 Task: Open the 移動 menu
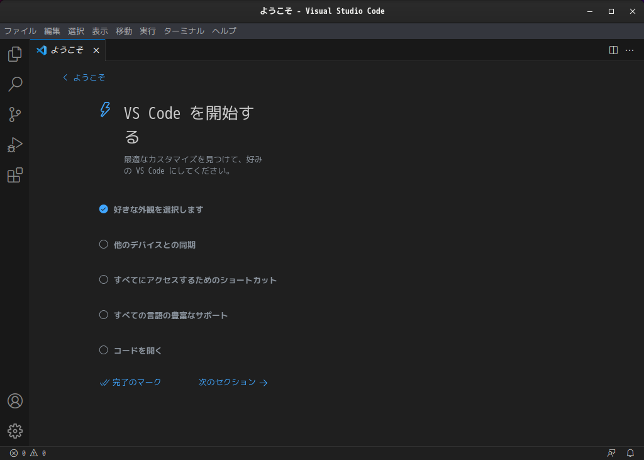tap(124, 31)
